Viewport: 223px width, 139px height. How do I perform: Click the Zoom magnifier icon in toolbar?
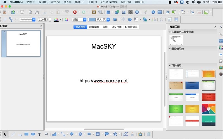pos(100,12)
